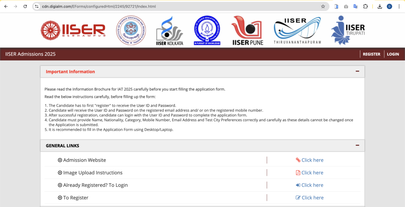Open the Extensions puzzle icon
Screen dimensions: 405x207
[365, 6]
